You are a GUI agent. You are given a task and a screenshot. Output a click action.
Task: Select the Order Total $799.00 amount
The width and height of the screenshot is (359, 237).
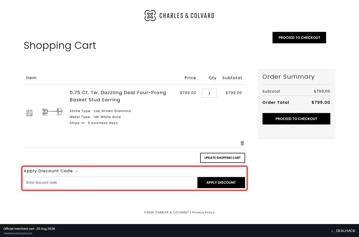[320, 102]
